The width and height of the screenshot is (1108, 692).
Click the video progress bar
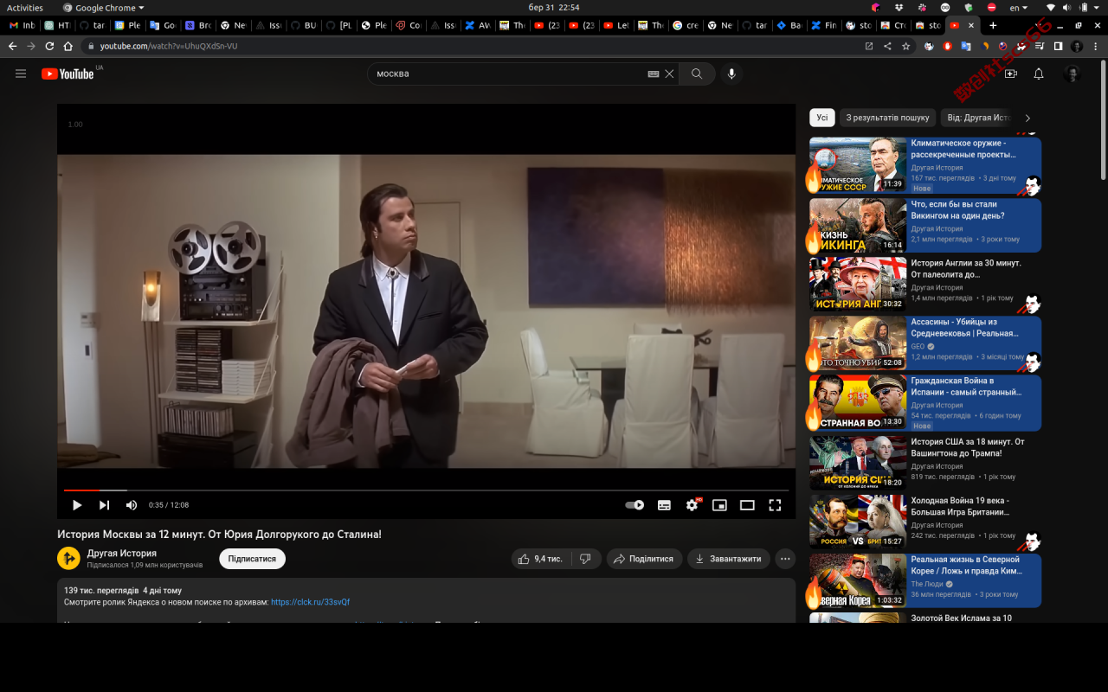[426, 490]
